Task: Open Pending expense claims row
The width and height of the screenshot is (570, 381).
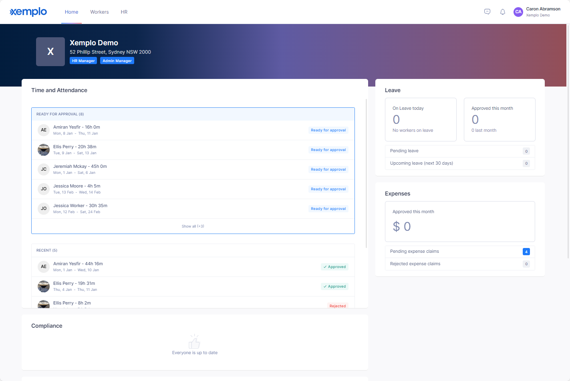Action: [x=460, y=252]
